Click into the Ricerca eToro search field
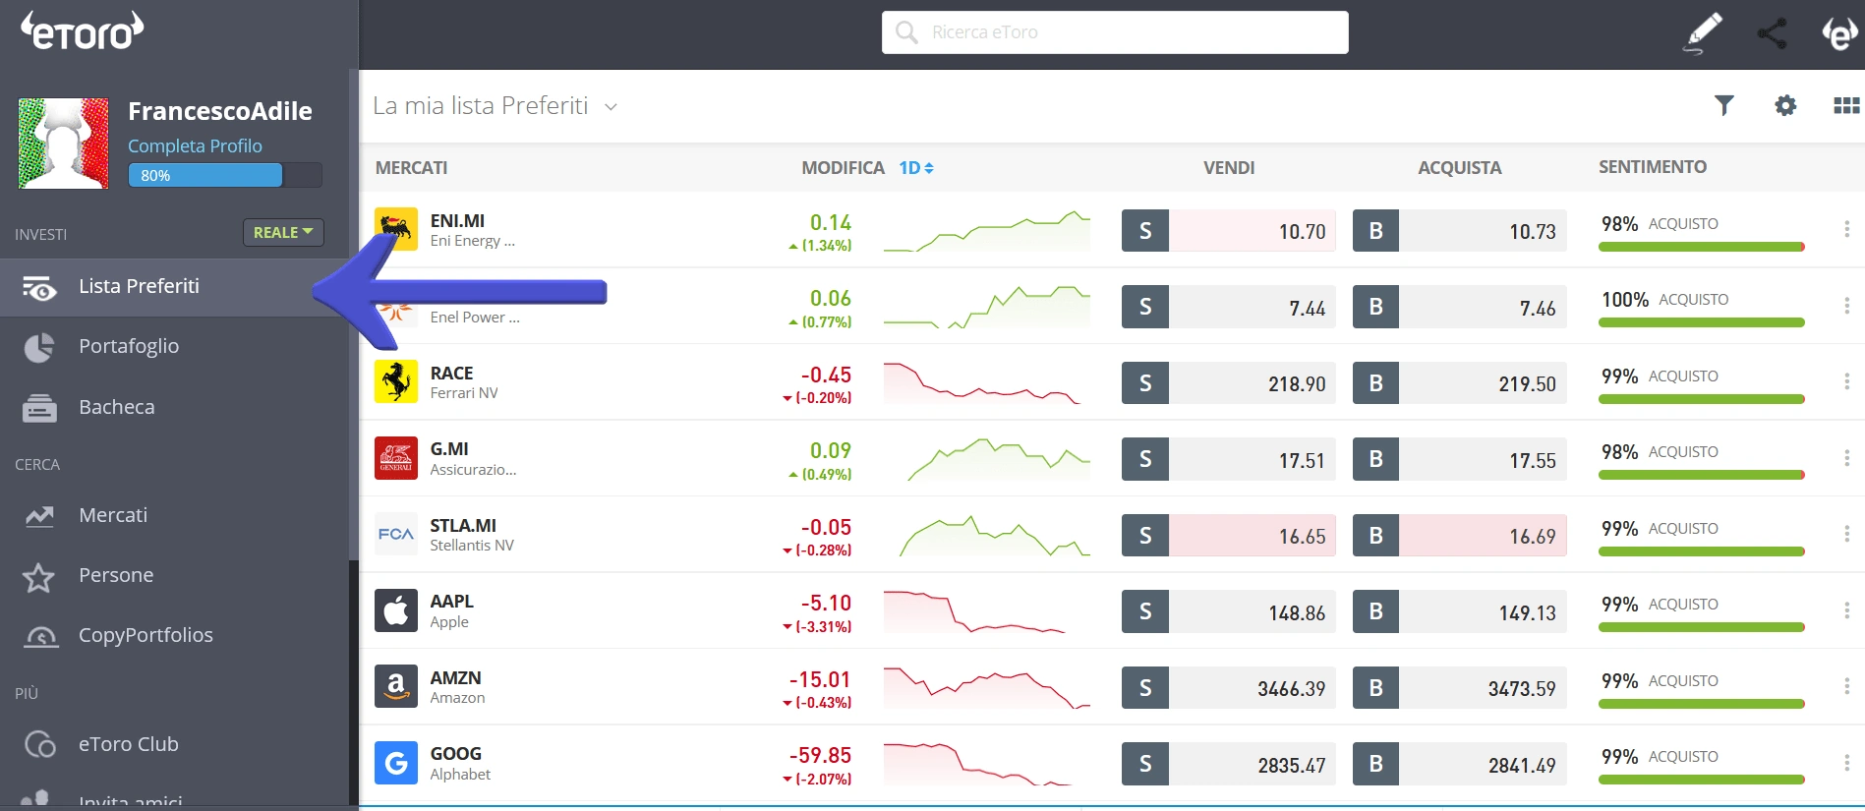The height and width of the screenshot is (811, 1865). 1115,32
